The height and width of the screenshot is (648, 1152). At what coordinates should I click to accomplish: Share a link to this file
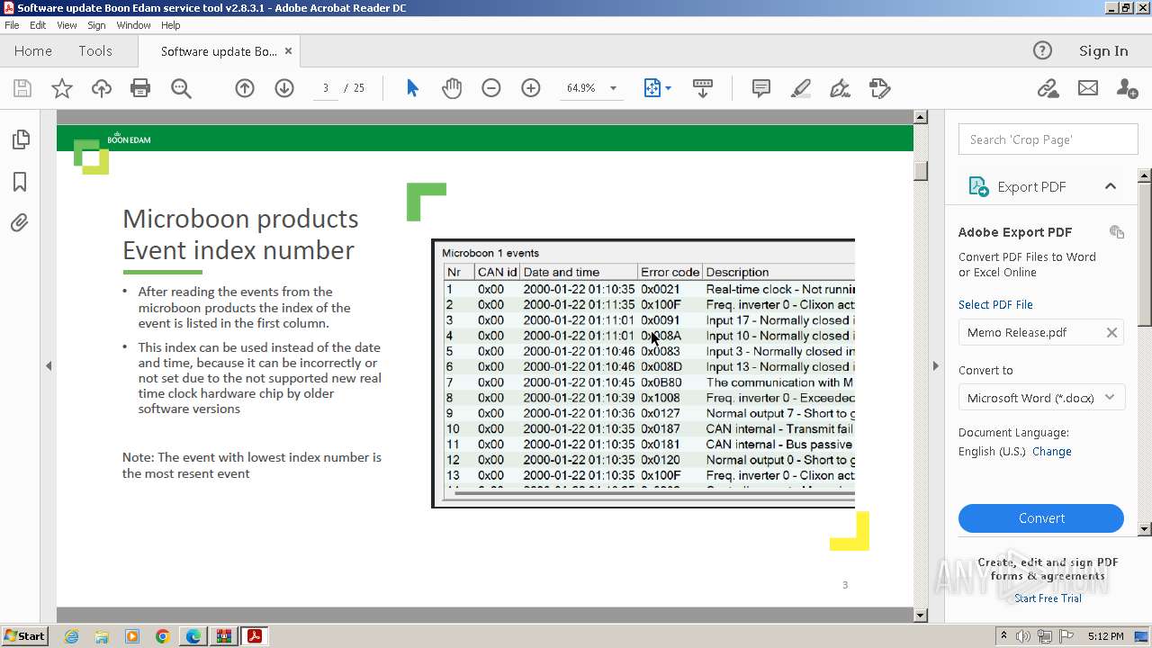[1048, 88]
